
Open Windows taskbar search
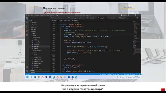31,77
